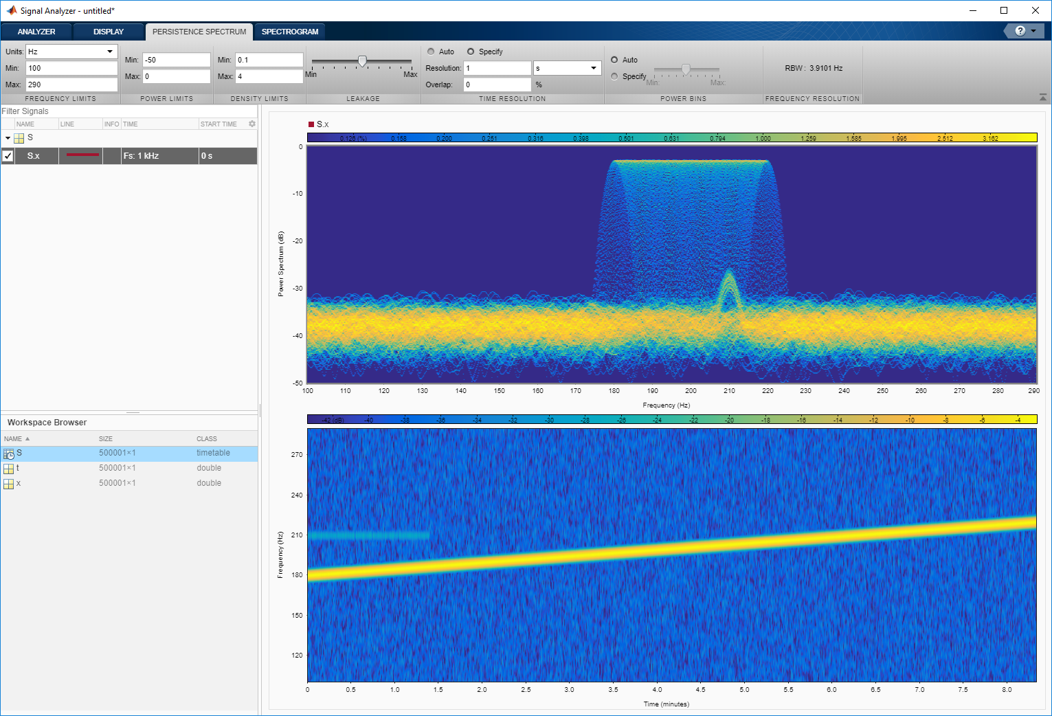This screenshot has width=1052, height=716.
Task: Switch to the Spectrogram tab
Action: [x=289, y=32]
